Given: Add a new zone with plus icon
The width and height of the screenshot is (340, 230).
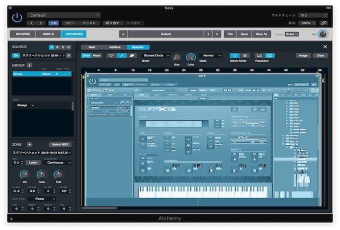Looking at the screenshot, I should tap(29, 144).
